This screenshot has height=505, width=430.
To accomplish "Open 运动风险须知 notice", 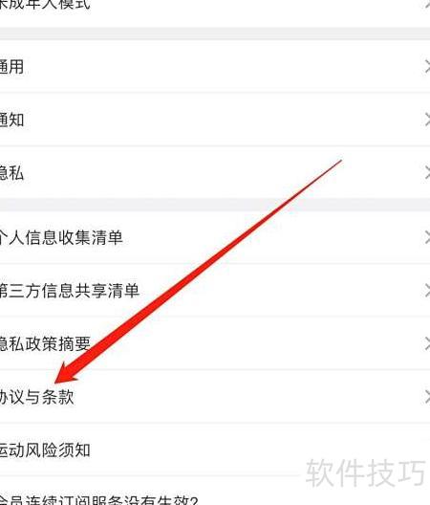I will (x=215, y=450).
